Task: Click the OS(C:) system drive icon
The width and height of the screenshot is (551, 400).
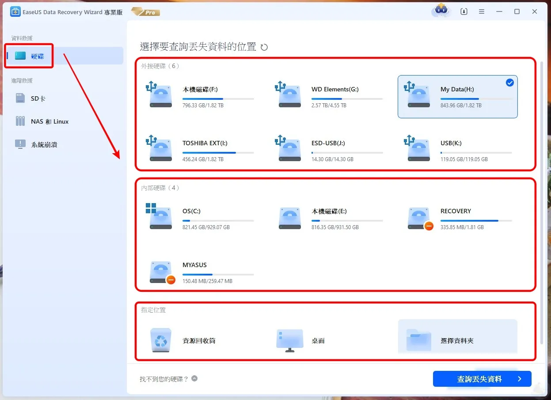Action: point(159,216)
